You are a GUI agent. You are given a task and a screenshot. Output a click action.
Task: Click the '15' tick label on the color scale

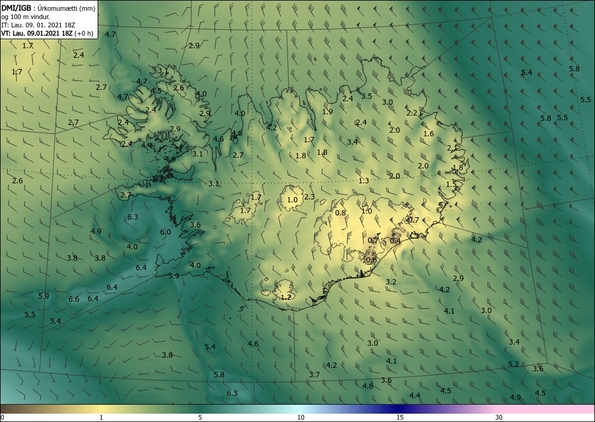(x=400, y=418)
